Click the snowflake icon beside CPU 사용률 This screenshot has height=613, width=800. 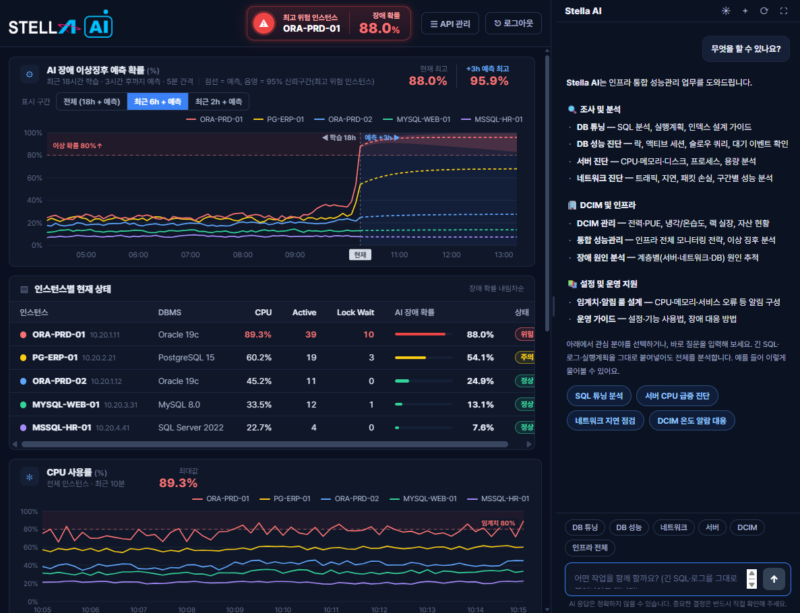(30, 478)
